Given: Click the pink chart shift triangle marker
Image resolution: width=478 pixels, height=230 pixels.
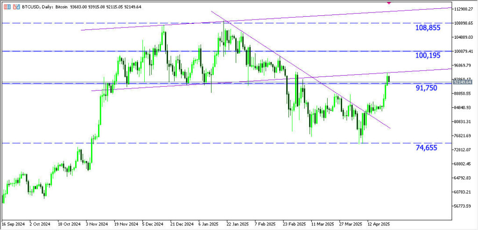Looking at the screenshot, I should tap(389, 3).
